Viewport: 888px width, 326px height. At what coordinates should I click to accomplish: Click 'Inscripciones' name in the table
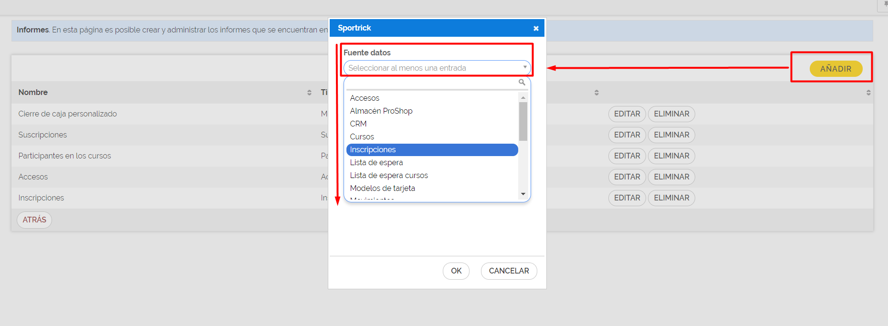click(x=41, y=198)
